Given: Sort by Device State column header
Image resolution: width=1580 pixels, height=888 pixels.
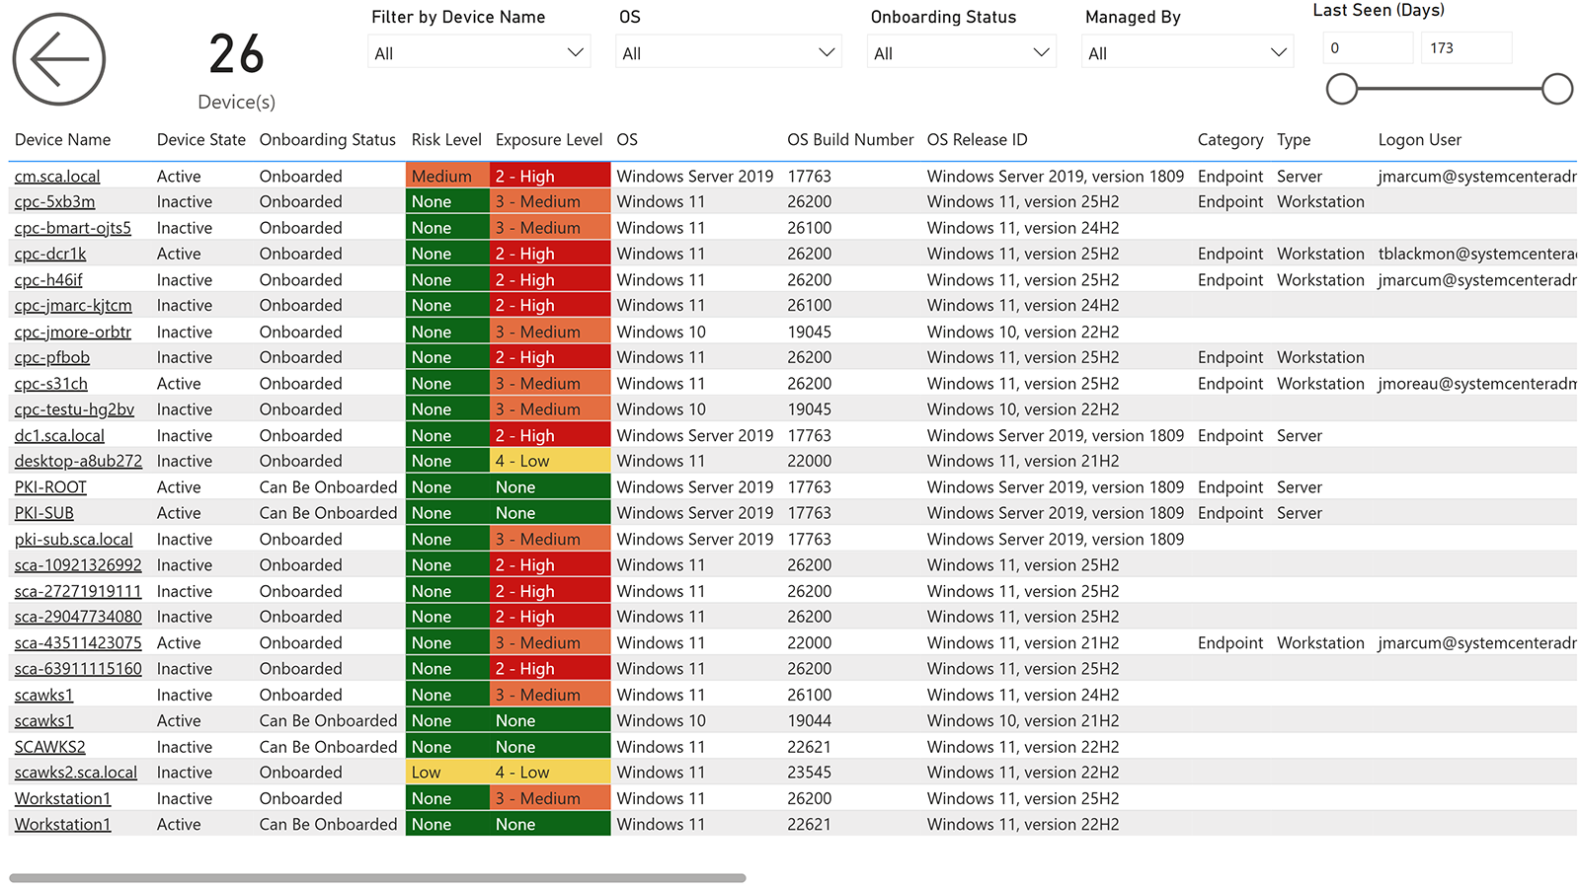Looking at the screenshot, I should pos(201,140).
